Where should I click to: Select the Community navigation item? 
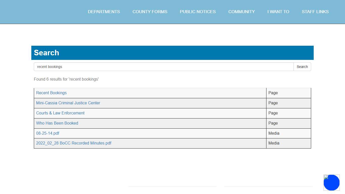(x=241, y=12)
